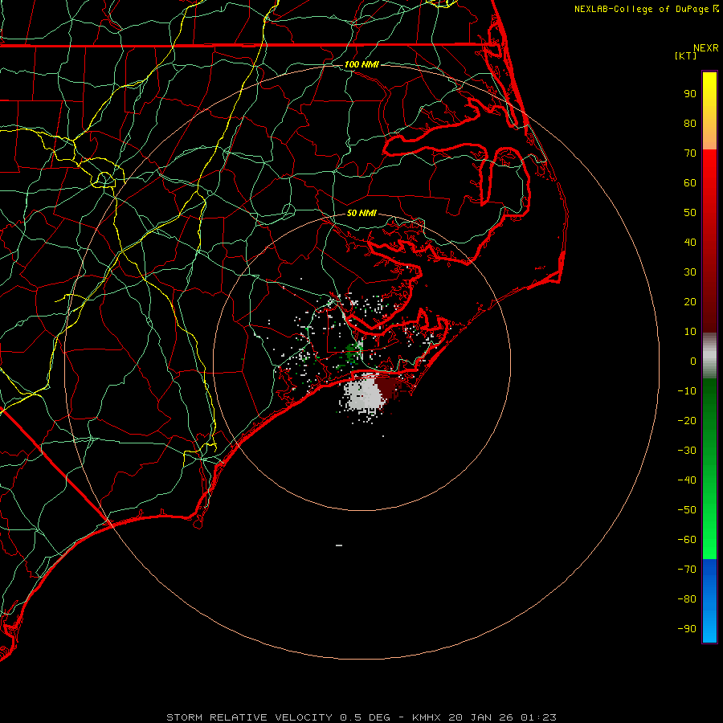Click the 90 value on the velocity scale
This screenshot has height=723, width=723.
690,94
